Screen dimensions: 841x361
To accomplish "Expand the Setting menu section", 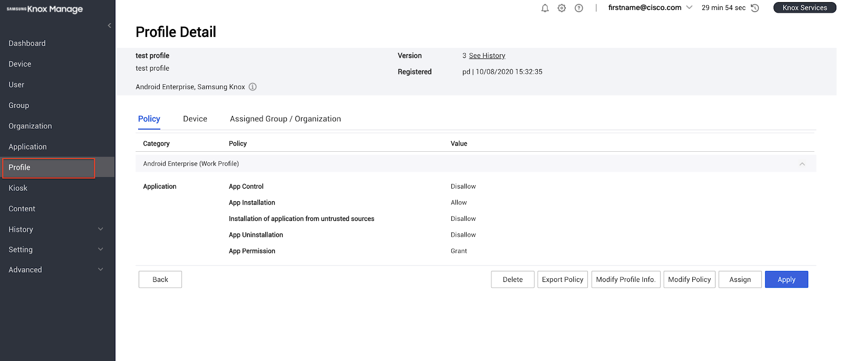I will [x=100, y=249].
